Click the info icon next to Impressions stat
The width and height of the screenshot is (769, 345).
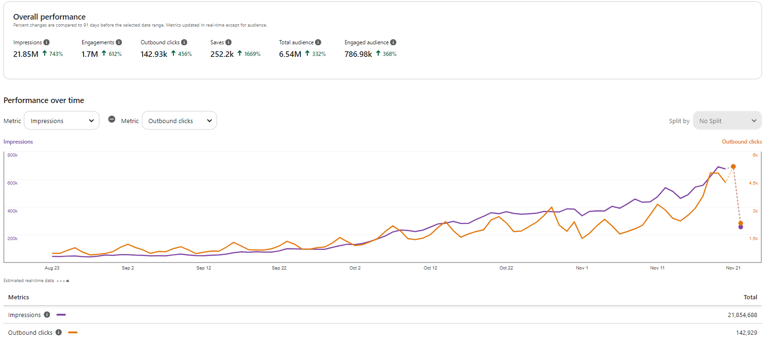(47, 42)
